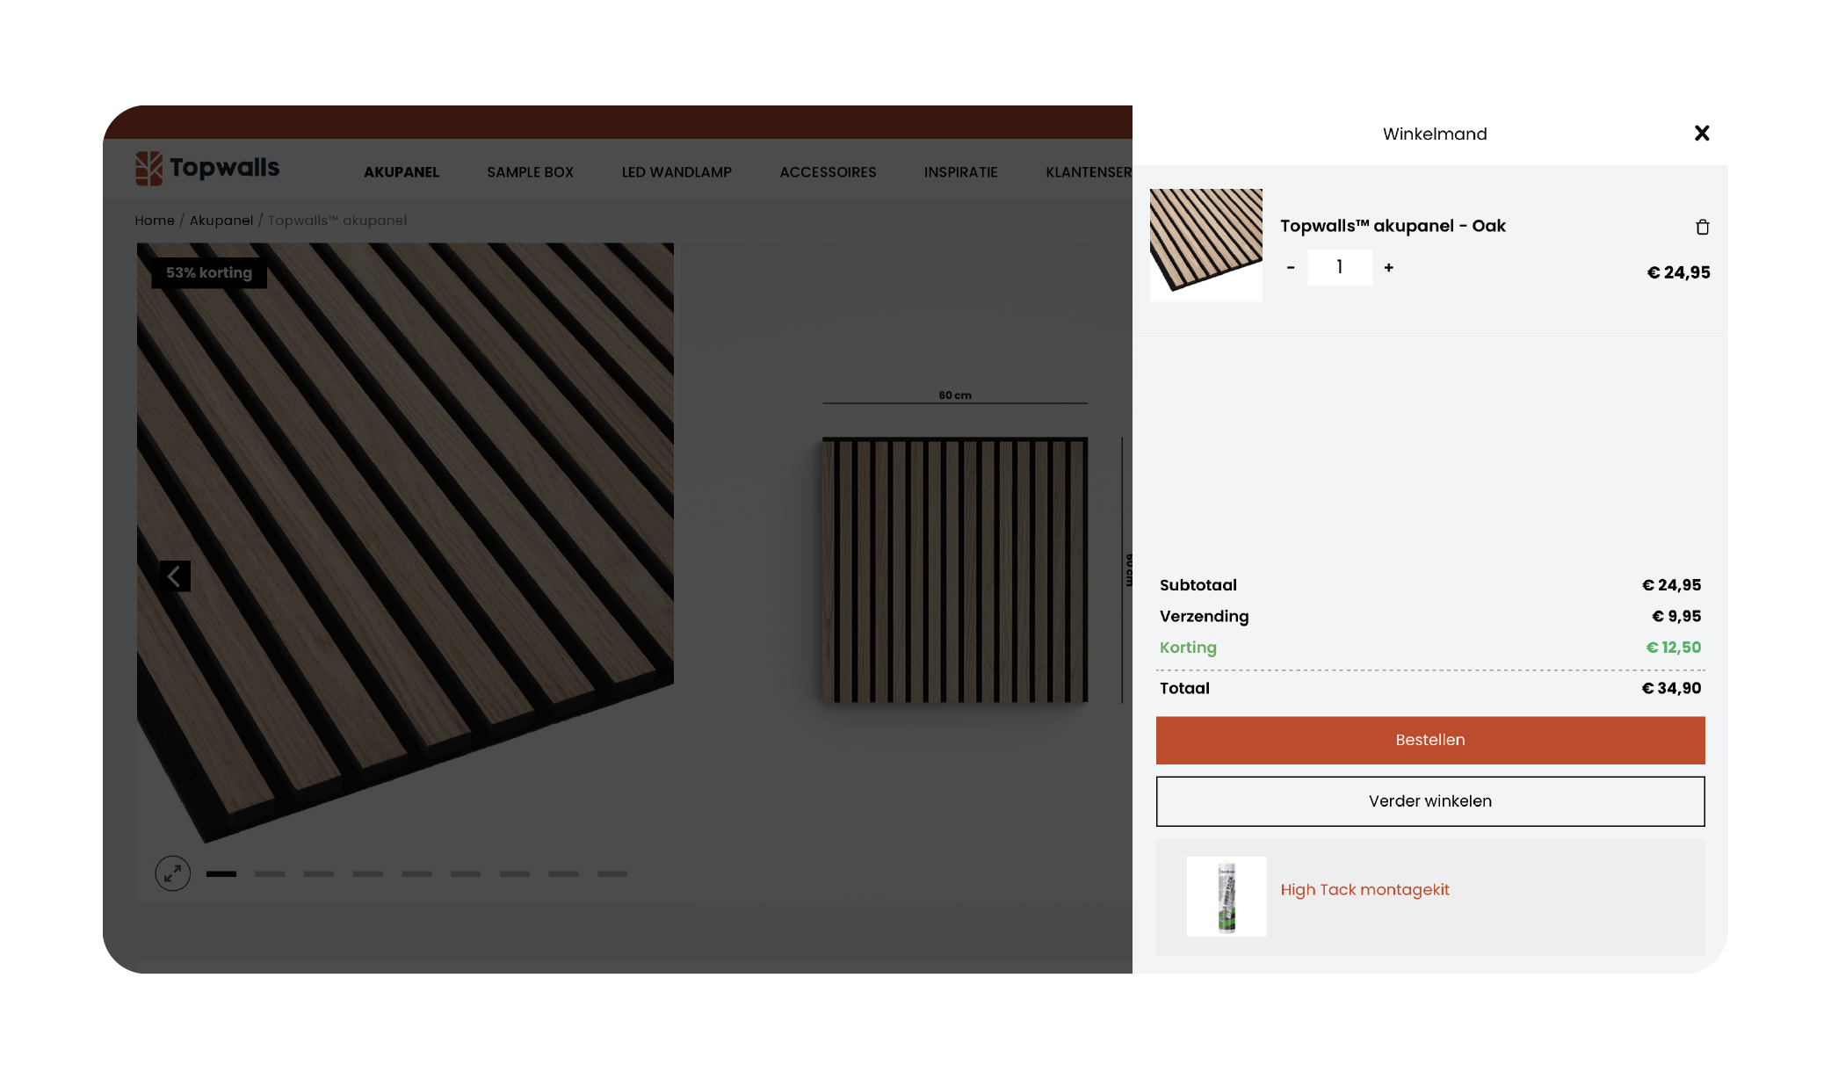Screen dimensions: 1831x1079
Task: Open the Akupanel menu item
Action: pyautogui.click(x=402, y=172)
